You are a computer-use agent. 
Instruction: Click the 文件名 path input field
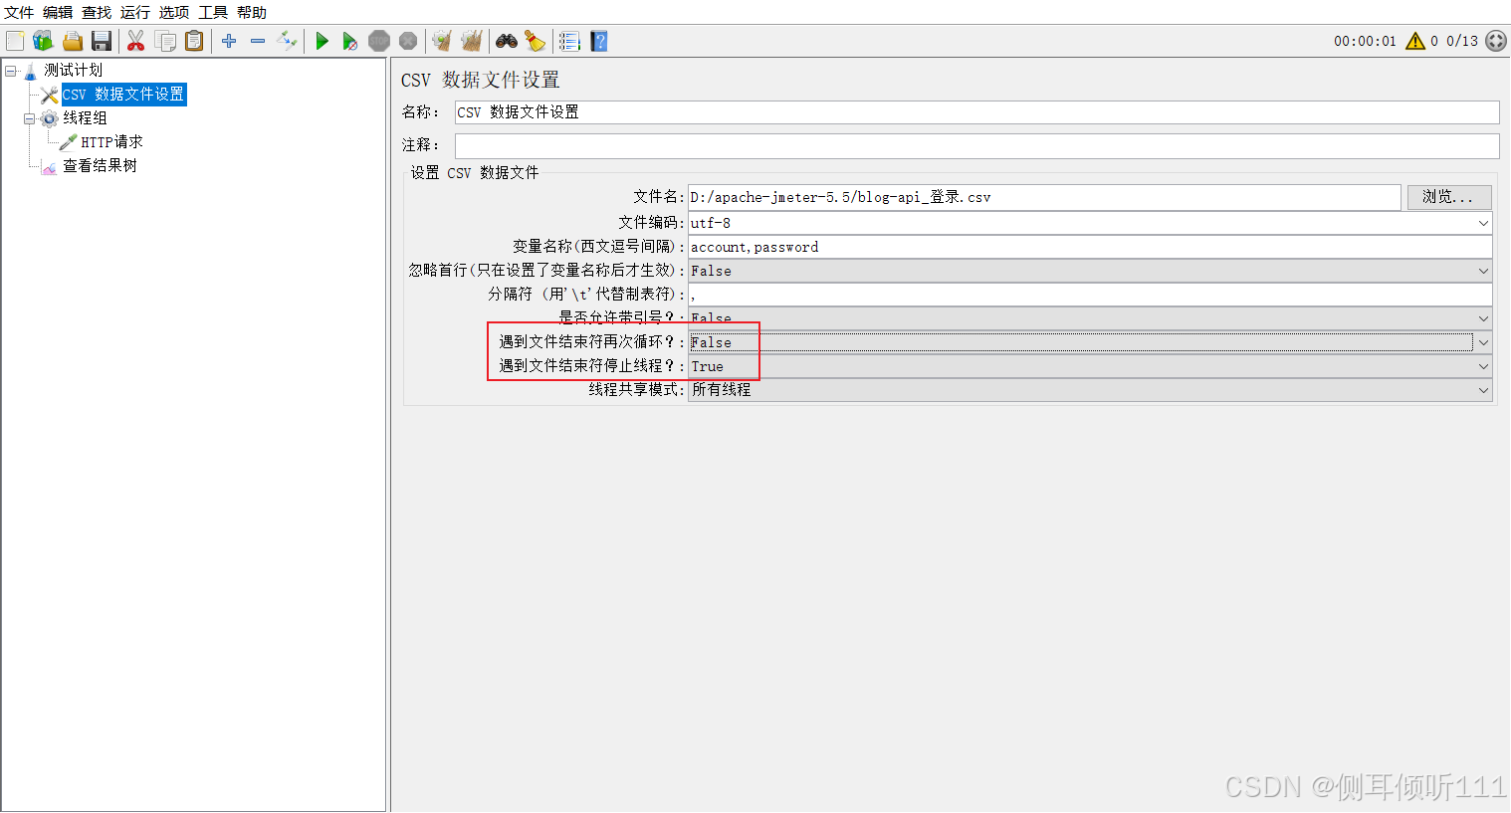(1044, 197)
